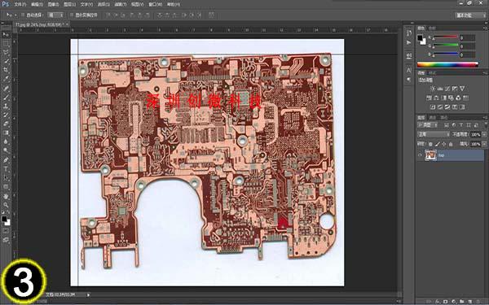Select the Zoom tool in toolbar
This screenshot has width=489, height=305.
(x=6, y=205)
